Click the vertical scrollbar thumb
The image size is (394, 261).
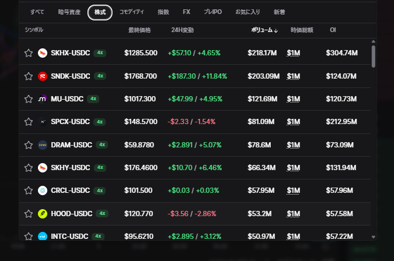pyautogui.click(x=374, y=57)
